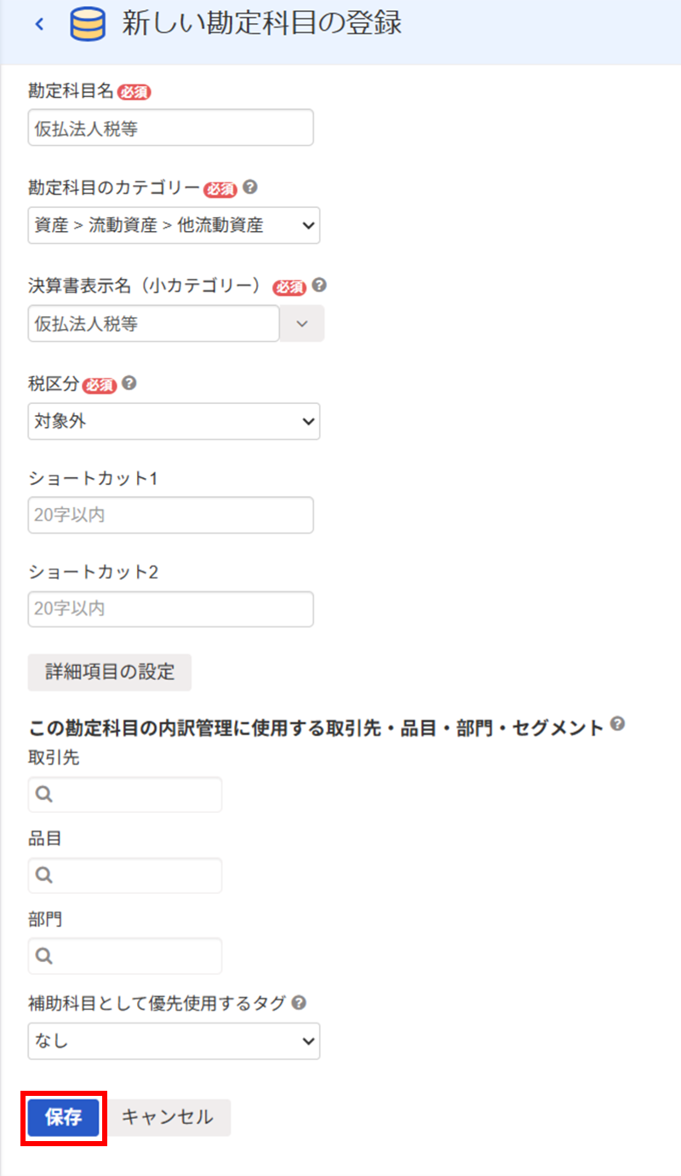
Task: Open the 勘定科目のカテゴリー dropdown
Action: (x=174, y=226)
